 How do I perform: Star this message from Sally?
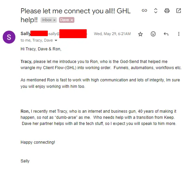point(140,34)
